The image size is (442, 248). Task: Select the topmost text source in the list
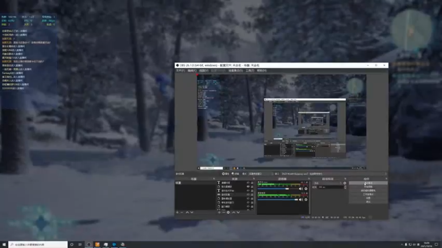tap(235, 183)
